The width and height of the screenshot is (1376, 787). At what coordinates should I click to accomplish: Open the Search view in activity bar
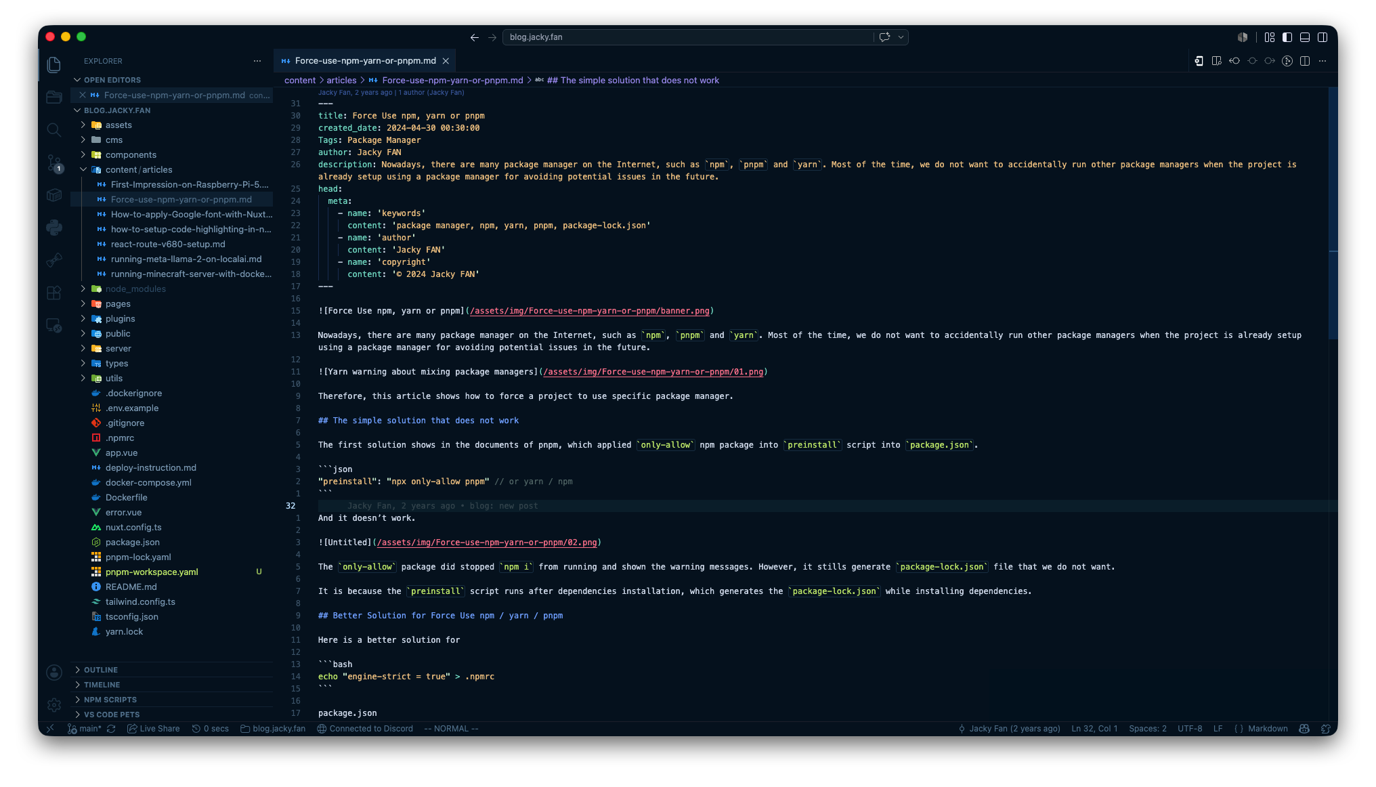tap(54, 129)
